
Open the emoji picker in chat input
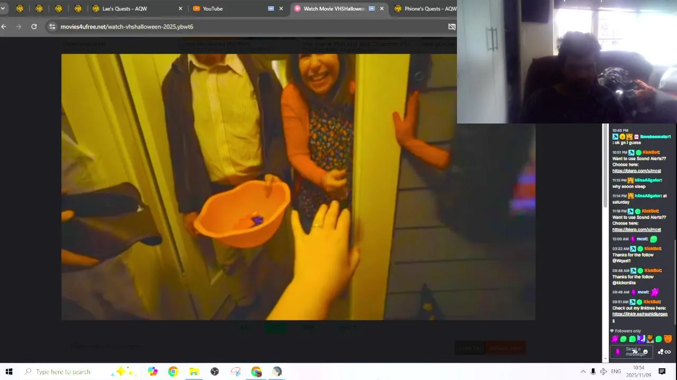click(645, 352)
